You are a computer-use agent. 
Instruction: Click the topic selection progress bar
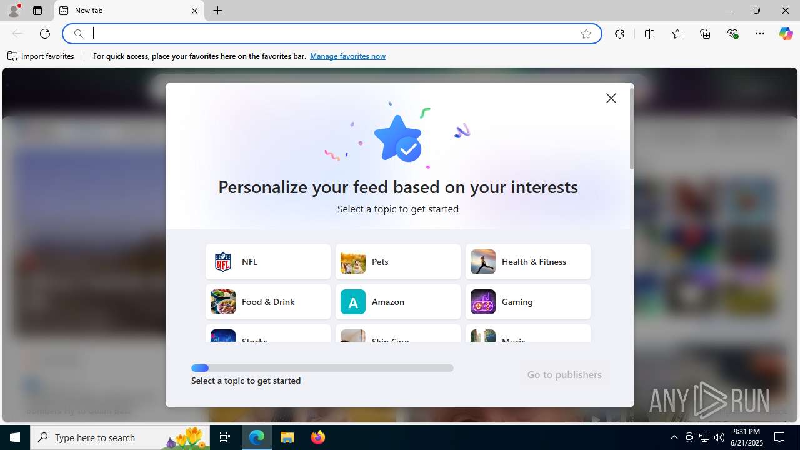coord(322,368)
